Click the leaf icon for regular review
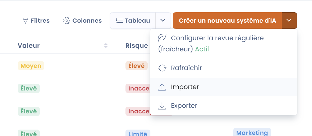Image resolution: width=312 pixels, height=136 pixels. 162,38
